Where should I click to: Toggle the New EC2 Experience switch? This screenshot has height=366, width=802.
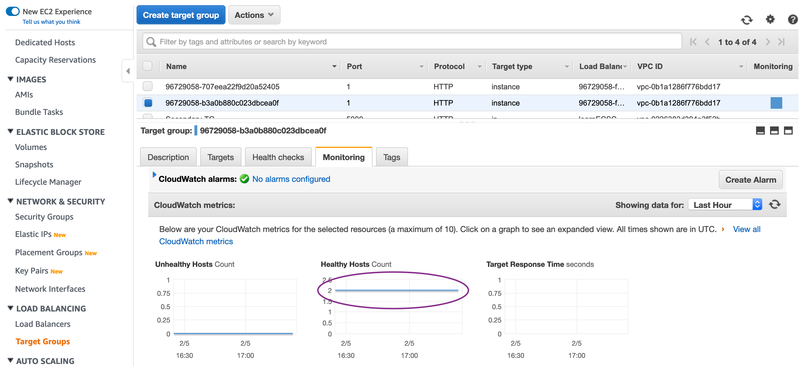(x=13, y=12)
